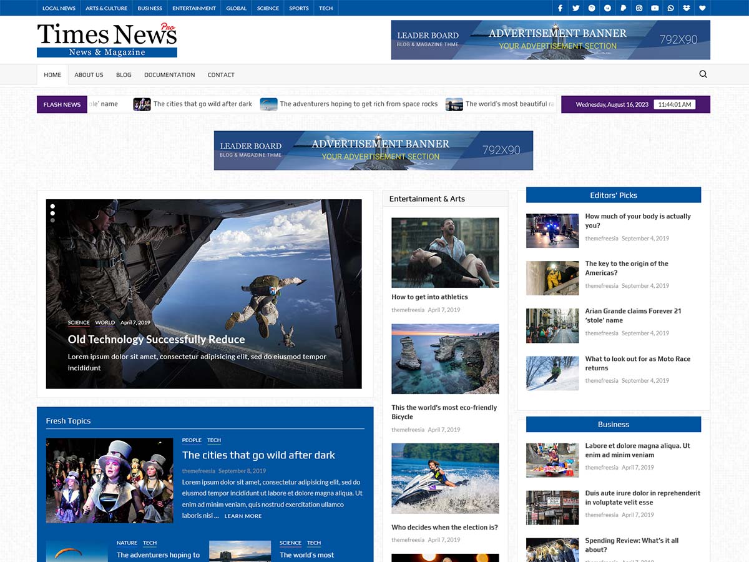Click the WhatsApp icon
749x562 pixels.
[670, 8]
